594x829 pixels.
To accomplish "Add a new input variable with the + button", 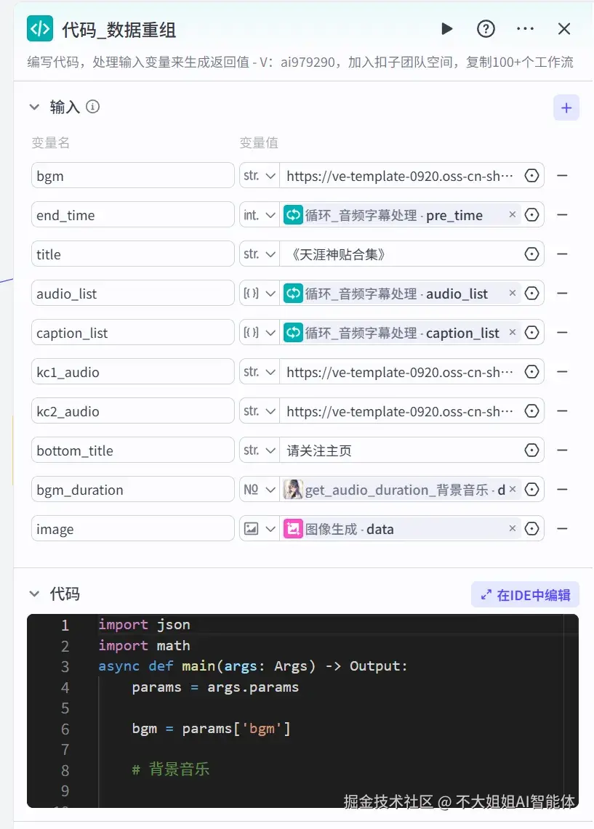I will [566, 107].
